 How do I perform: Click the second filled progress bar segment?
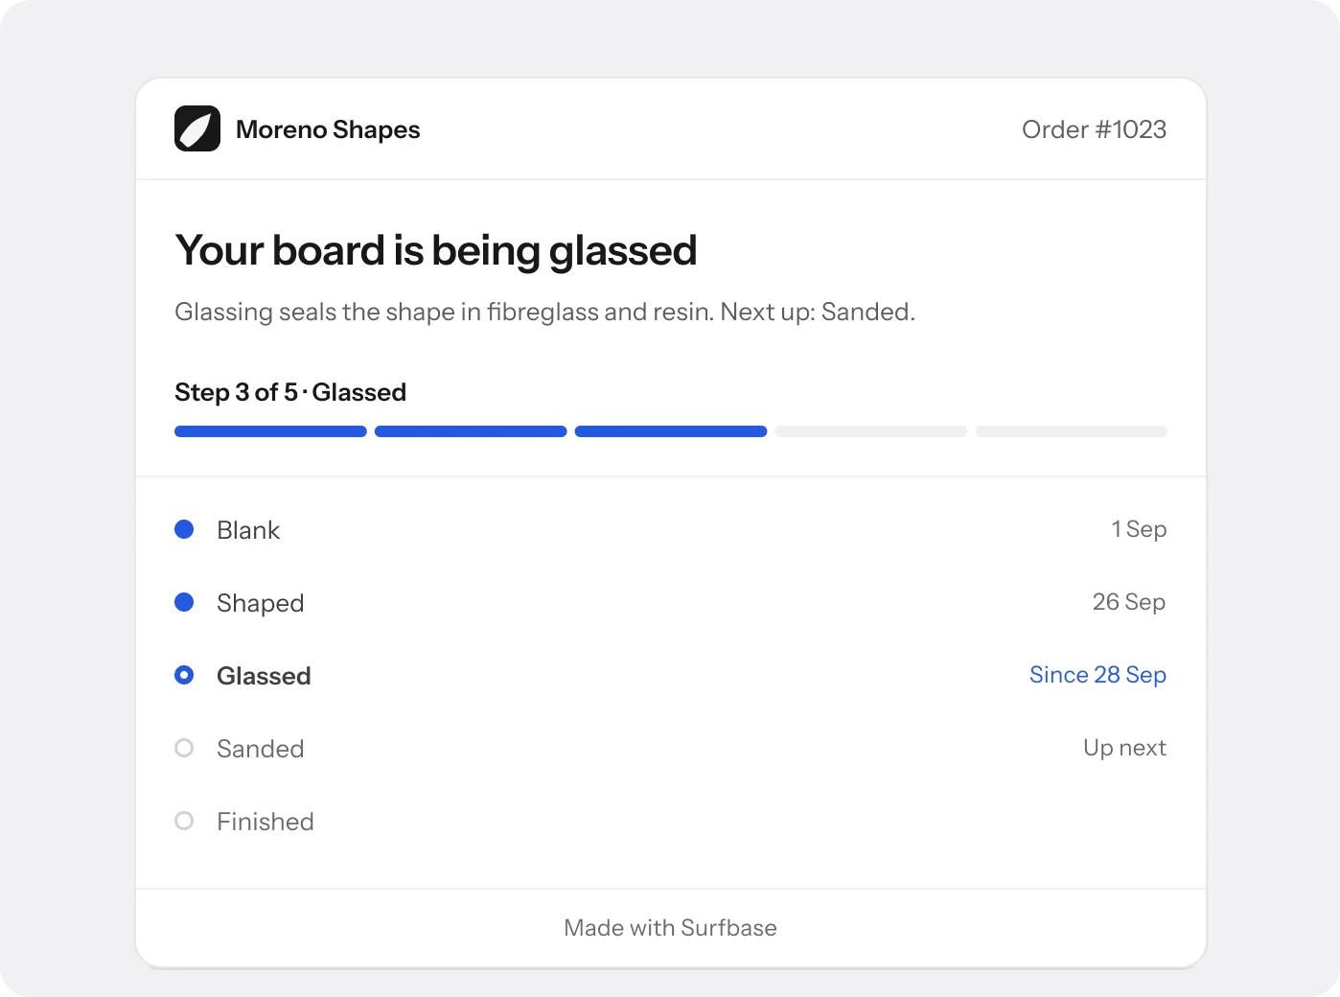tap(471, 431)
